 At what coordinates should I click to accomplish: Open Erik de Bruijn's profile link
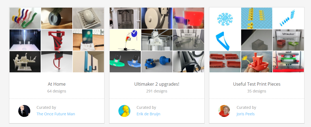[x=148, y=114]
